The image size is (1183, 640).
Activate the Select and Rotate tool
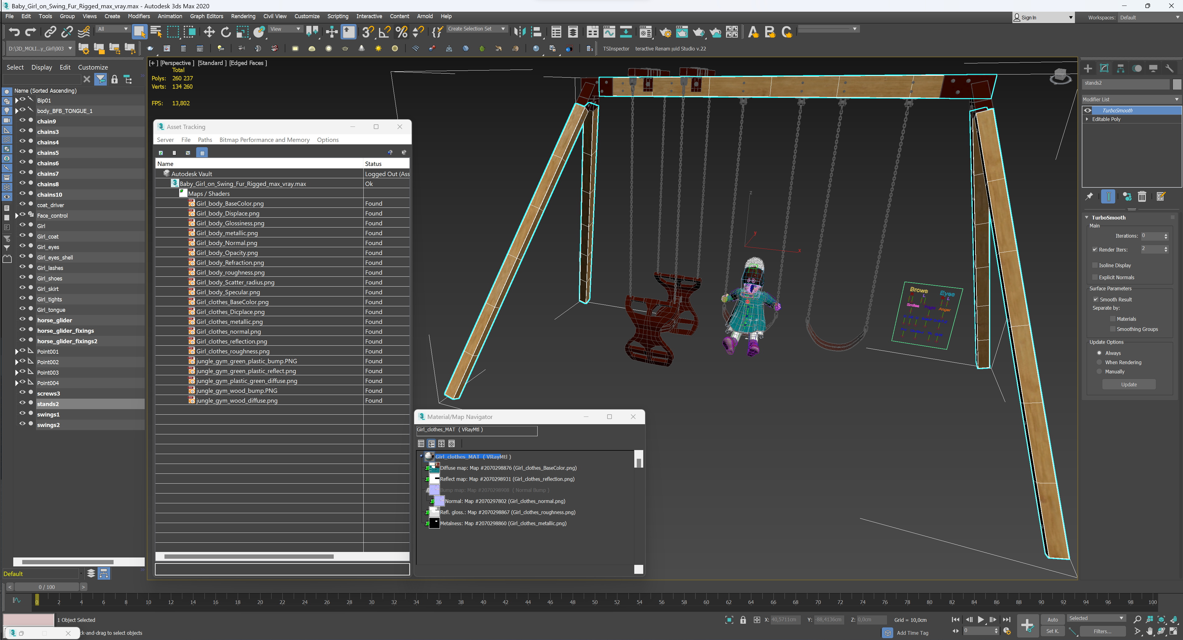[225, 32]
